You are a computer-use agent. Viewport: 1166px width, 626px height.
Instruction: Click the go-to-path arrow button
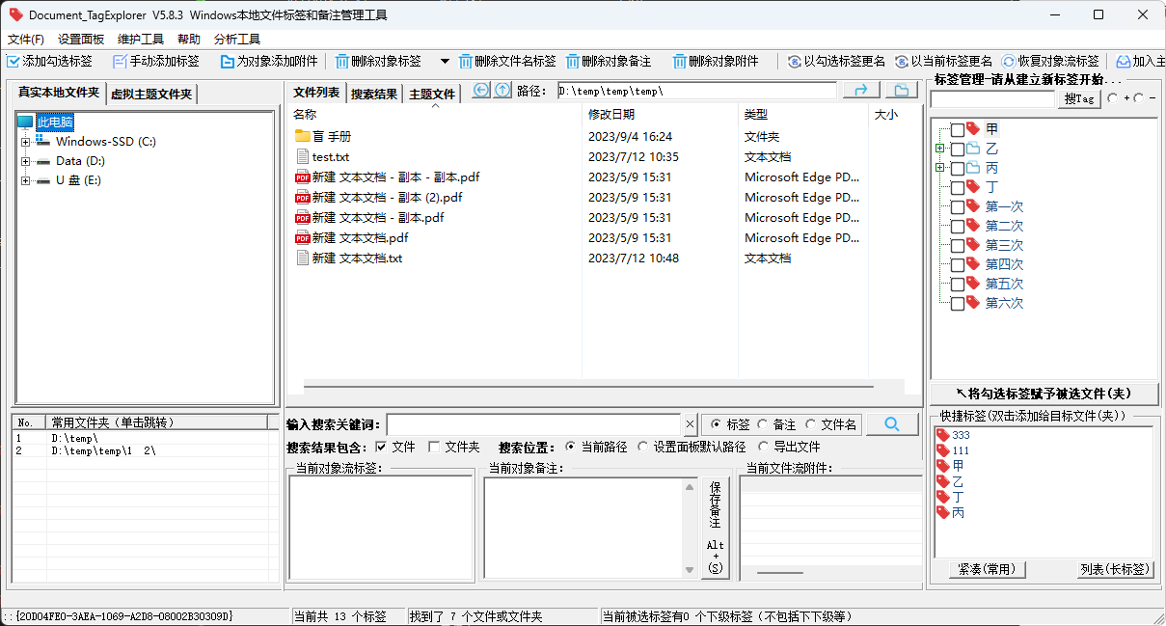click(x=861, y=91)
